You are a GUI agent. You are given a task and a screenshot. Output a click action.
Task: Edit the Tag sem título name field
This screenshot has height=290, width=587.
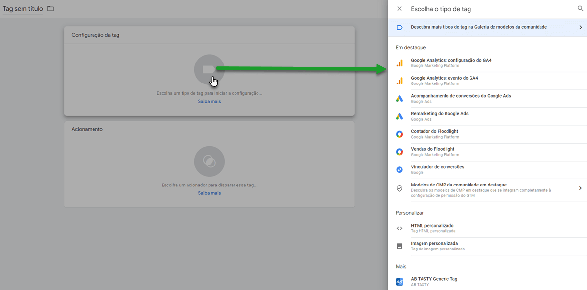[x=23, y=9]
